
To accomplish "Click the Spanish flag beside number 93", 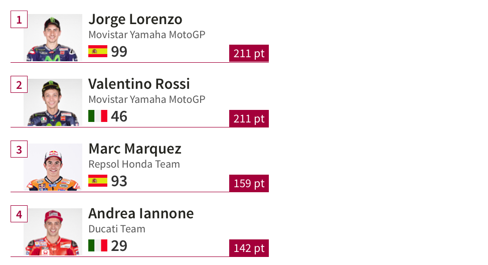I will pos(98,181).
